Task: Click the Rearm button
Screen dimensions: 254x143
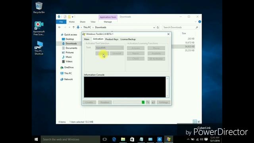Action: [136, 53]
